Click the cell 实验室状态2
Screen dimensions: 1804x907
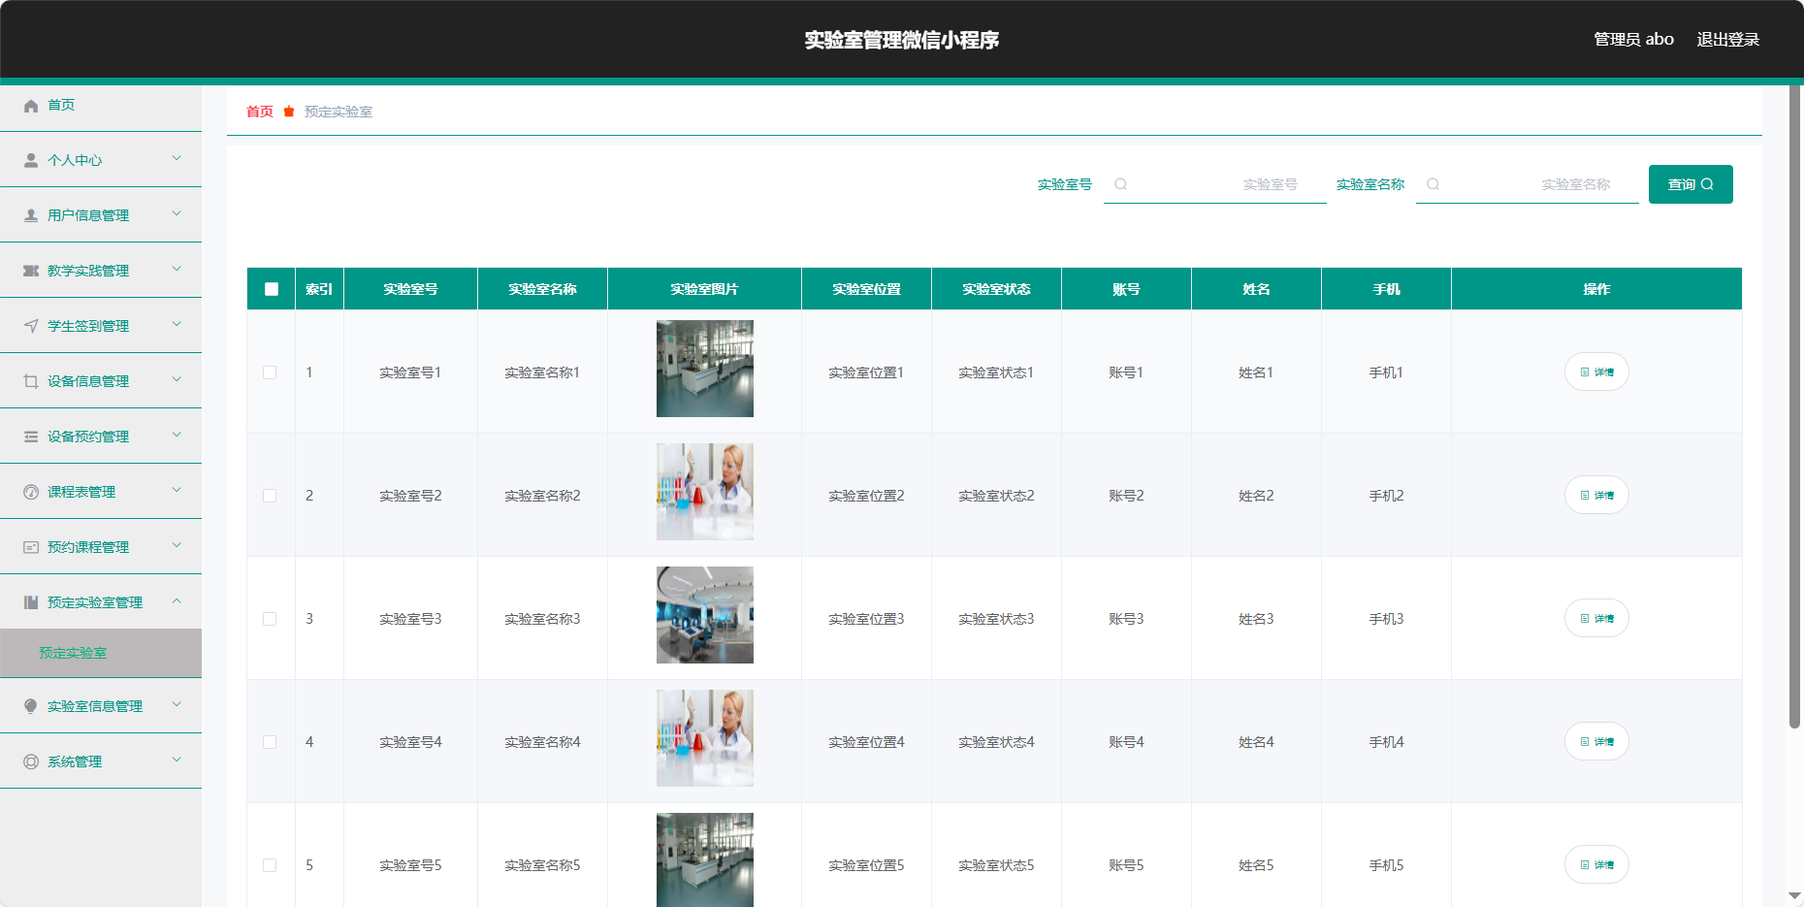tap(996, 496)
